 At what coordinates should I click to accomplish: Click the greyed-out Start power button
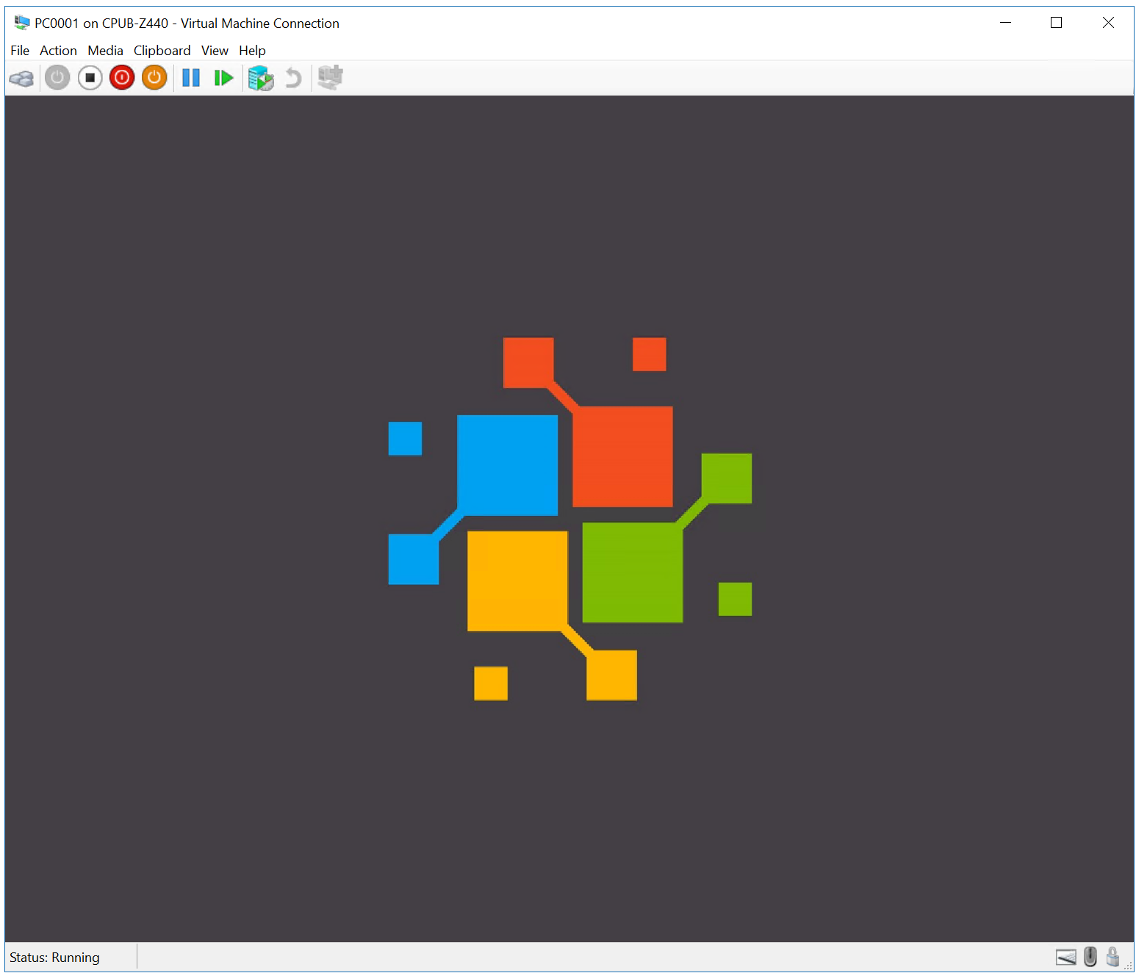57,78
